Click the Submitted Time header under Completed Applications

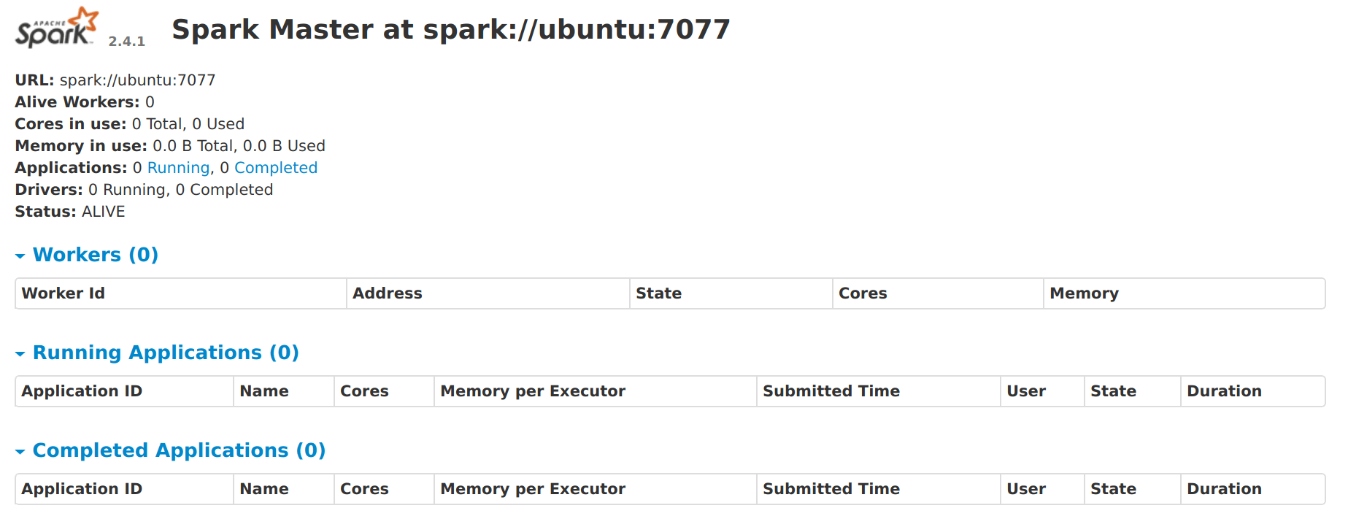pos(831,488)
